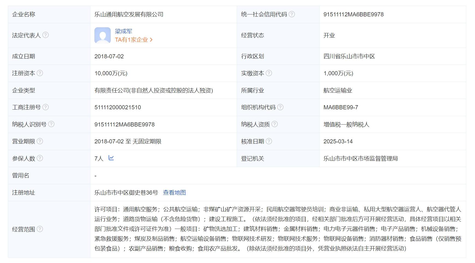Click the credit code 91511112MA6BBE9978 value
This screenshot has height=263, width=475.
click(x=353, y=14)
